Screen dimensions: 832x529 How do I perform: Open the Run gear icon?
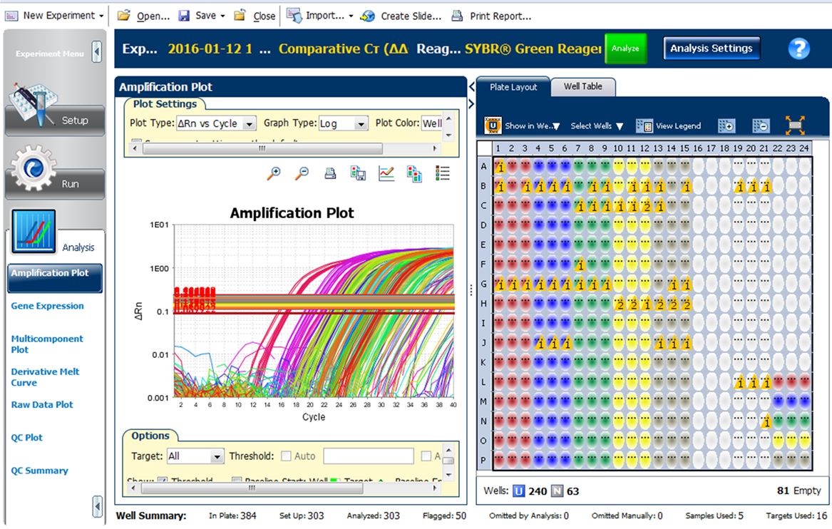(x=34, y=169)
